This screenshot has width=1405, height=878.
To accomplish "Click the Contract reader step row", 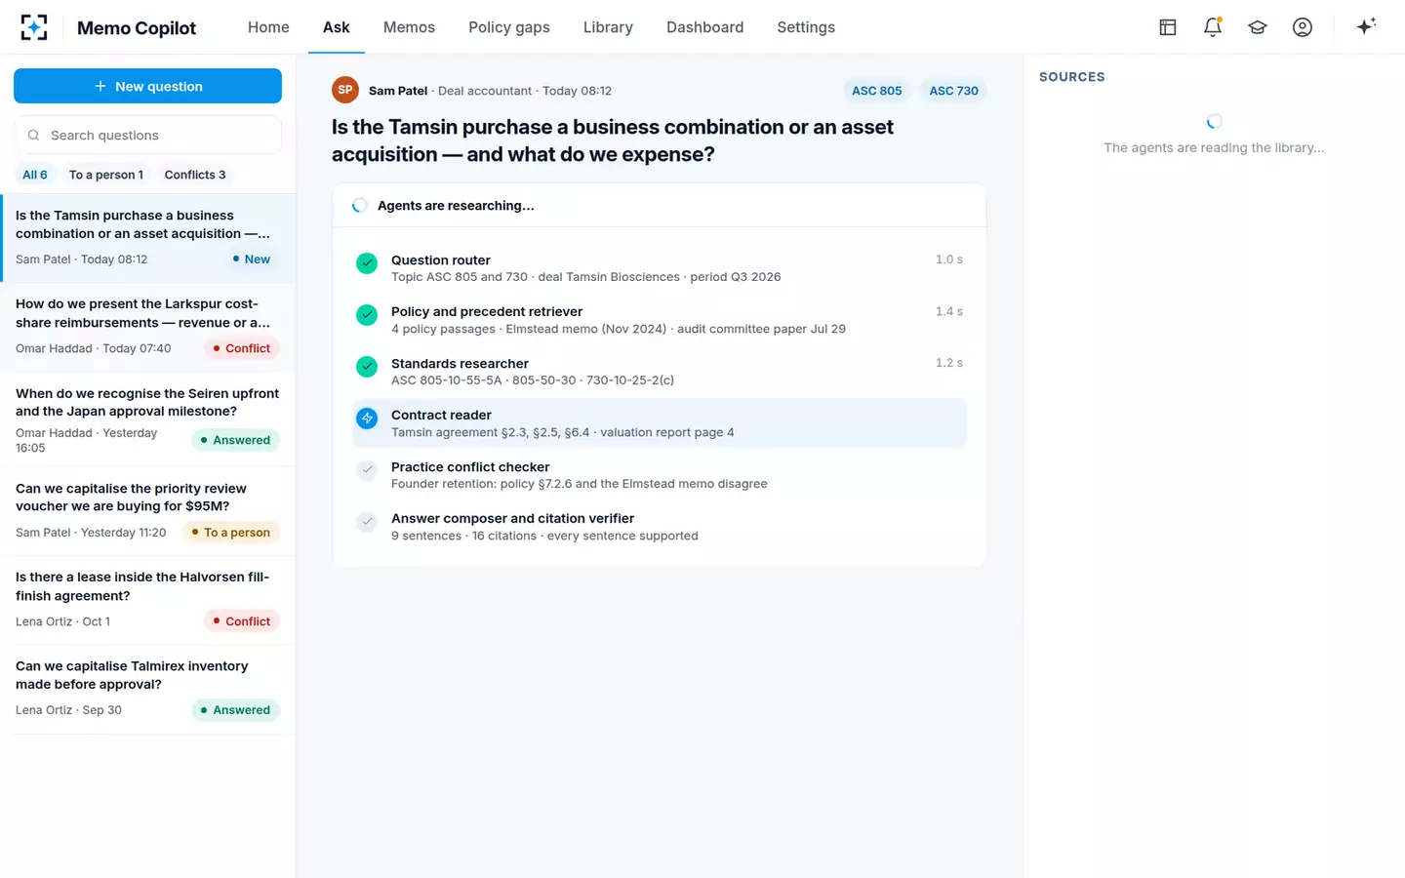I will click(660, 423).
